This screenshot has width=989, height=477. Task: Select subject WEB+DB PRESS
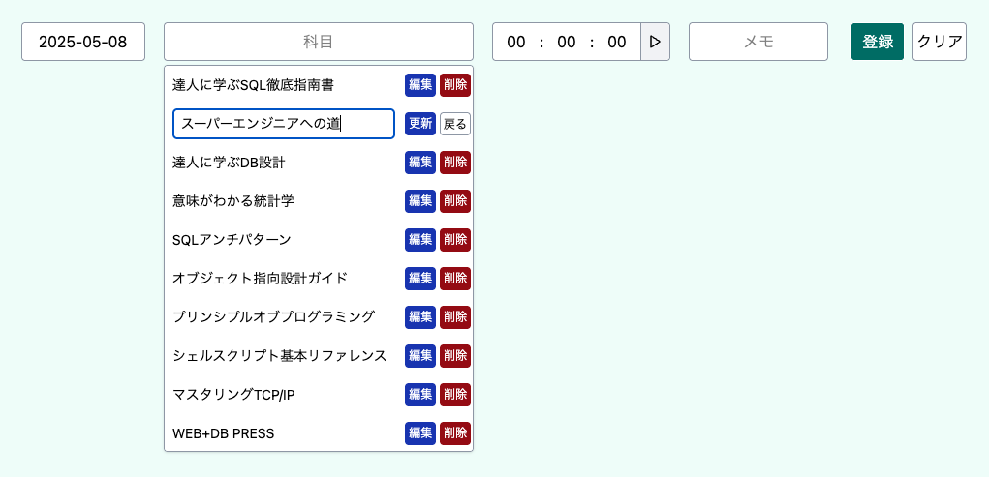(x=224, y=433)
